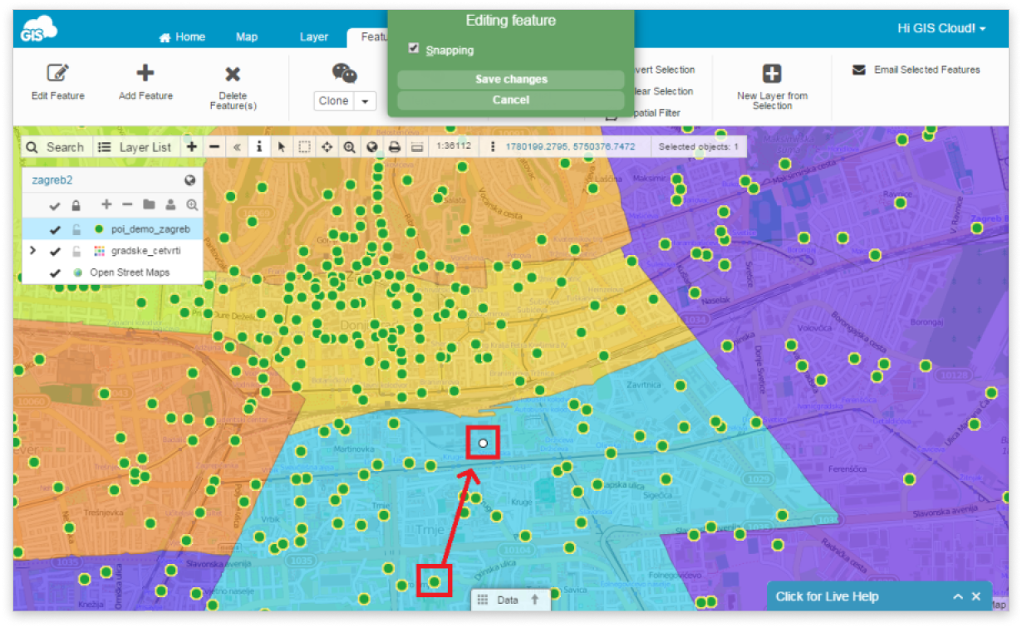Switch to the Map menu
The width and height of the screenshot is (1022, 628).
point(247,37)
